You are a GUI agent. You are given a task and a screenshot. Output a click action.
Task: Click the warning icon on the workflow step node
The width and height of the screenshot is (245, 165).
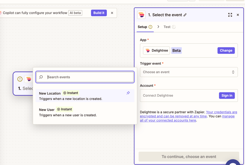click(x=20, y=79)
